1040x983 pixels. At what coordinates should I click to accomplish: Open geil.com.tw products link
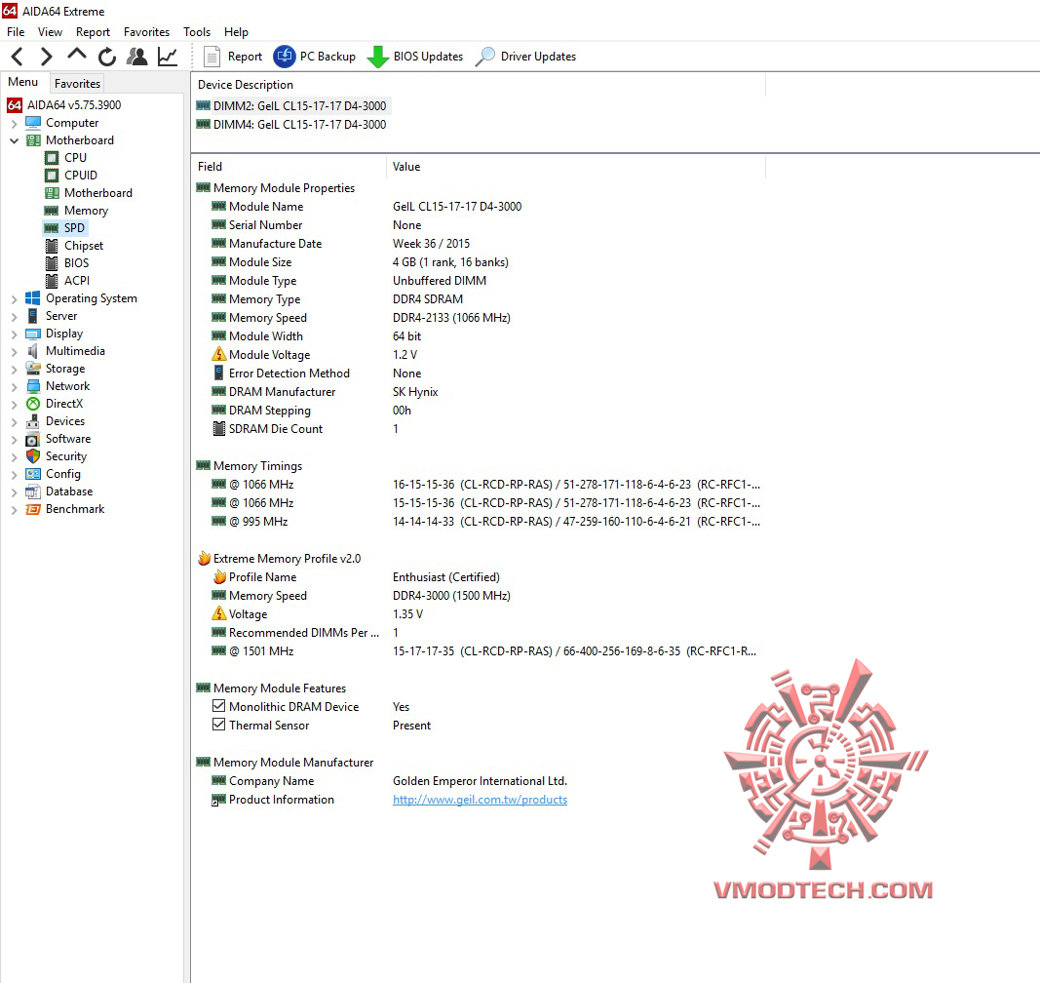click(480, 800)
